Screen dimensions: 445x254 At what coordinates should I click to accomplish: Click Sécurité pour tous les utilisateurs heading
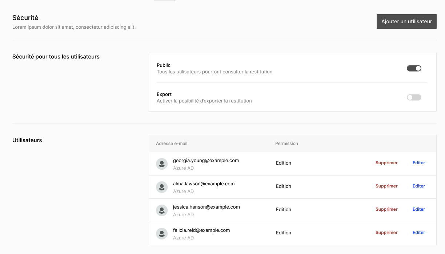coord(56,57)
